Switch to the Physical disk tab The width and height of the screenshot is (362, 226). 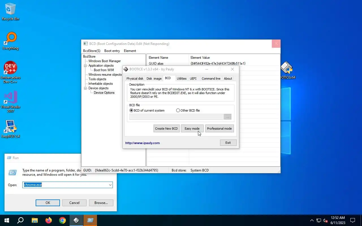135,79
